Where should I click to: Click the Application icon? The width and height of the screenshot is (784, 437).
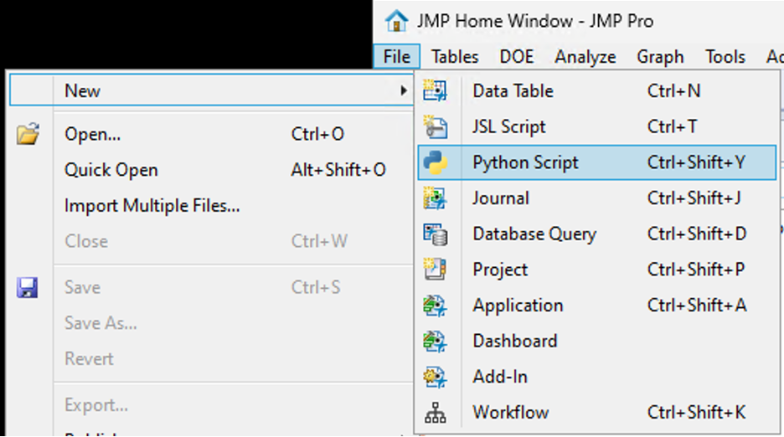(x=436, y=306)
